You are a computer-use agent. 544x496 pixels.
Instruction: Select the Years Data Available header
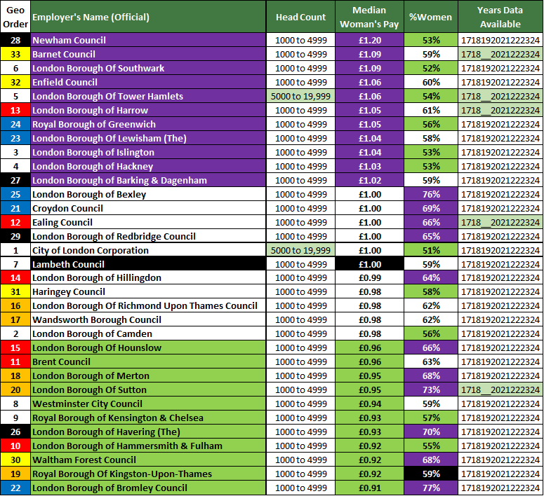[x=500, y=17]
